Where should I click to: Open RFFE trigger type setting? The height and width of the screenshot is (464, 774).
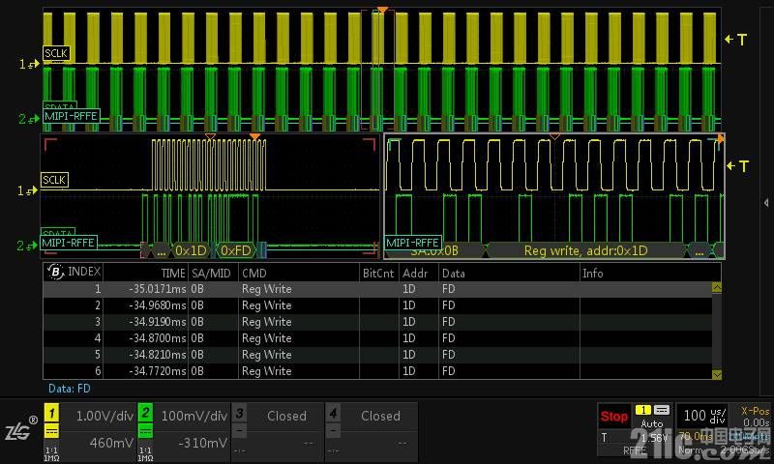635,450
